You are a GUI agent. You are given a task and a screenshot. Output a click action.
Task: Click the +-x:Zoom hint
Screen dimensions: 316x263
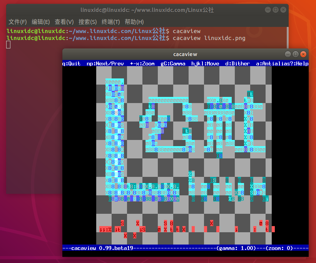(x=142, y=64)
